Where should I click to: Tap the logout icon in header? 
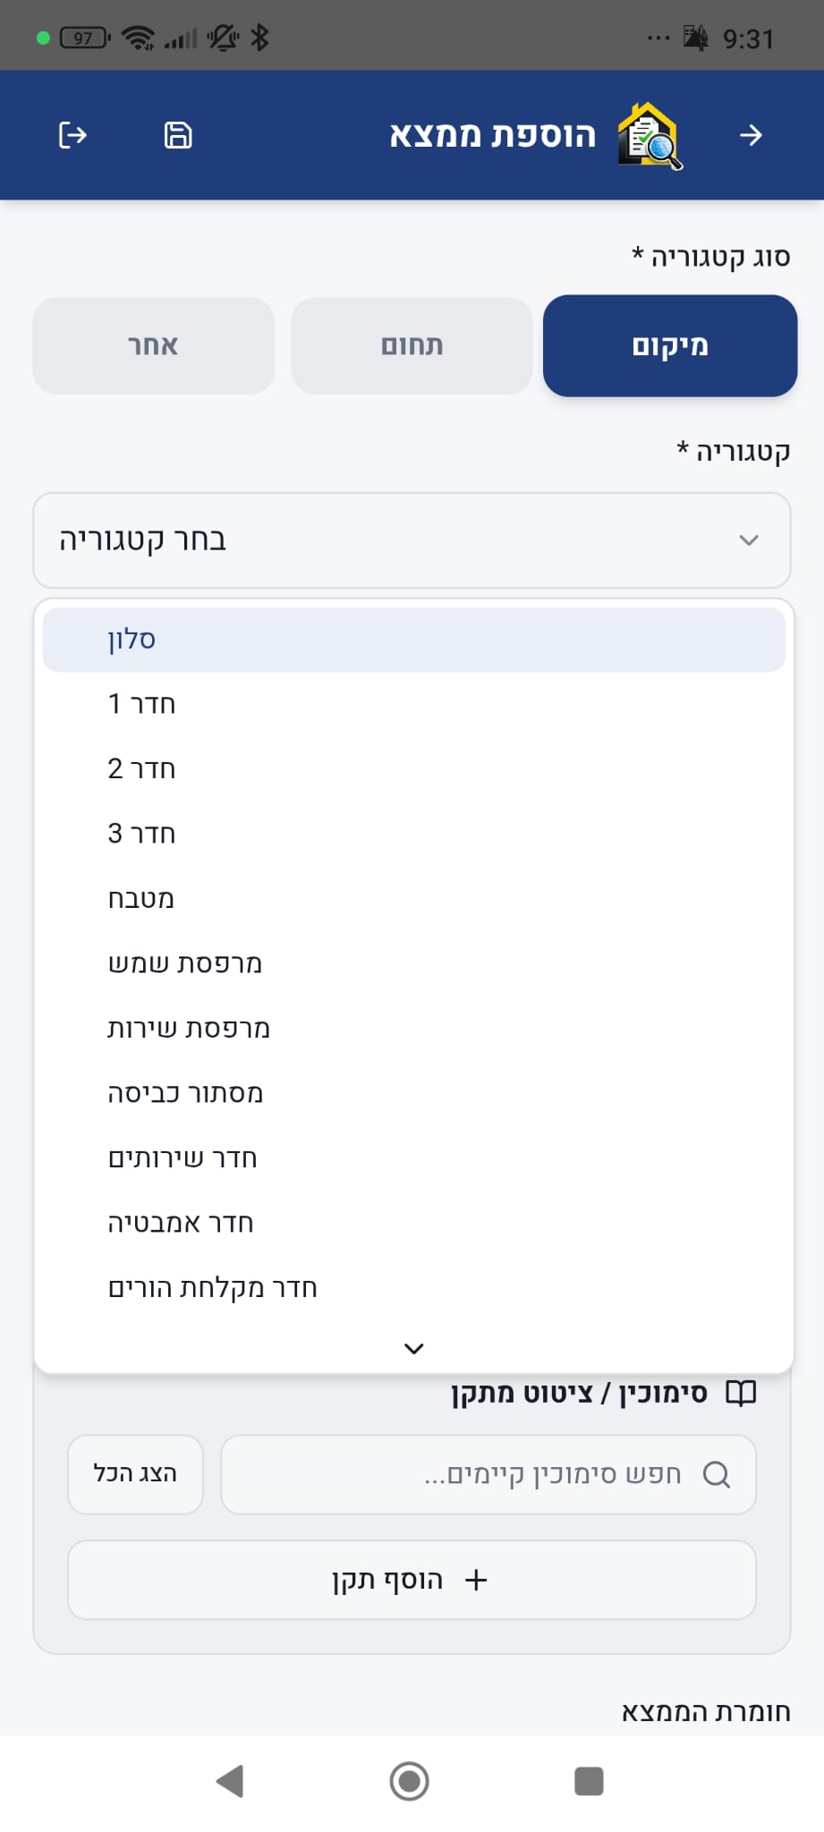(72, 135)
